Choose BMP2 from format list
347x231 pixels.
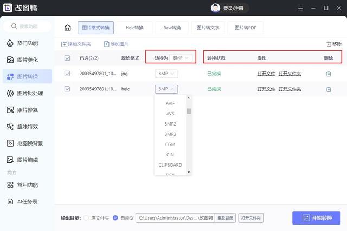[170, 124]
